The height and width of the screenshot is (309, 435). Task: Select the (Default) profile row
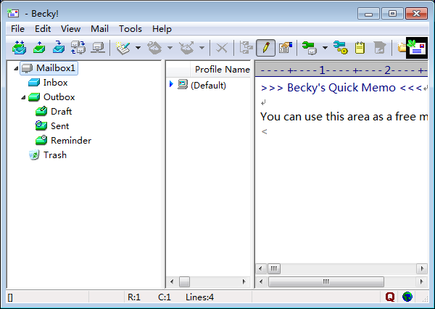coord(208,86)
